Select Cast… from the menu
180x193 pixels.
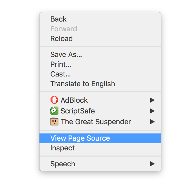(x=61, y=74)
